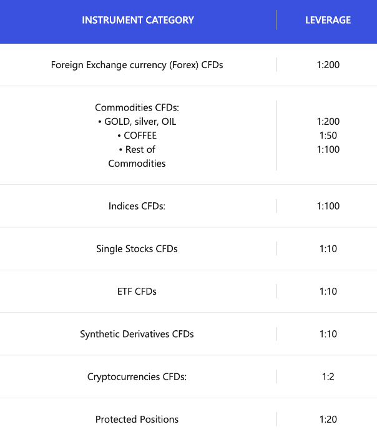The width and height of the screenshot is (377, 437).
Task: Click the Indices 1:100 leverage value
Action: coord(328,206)
